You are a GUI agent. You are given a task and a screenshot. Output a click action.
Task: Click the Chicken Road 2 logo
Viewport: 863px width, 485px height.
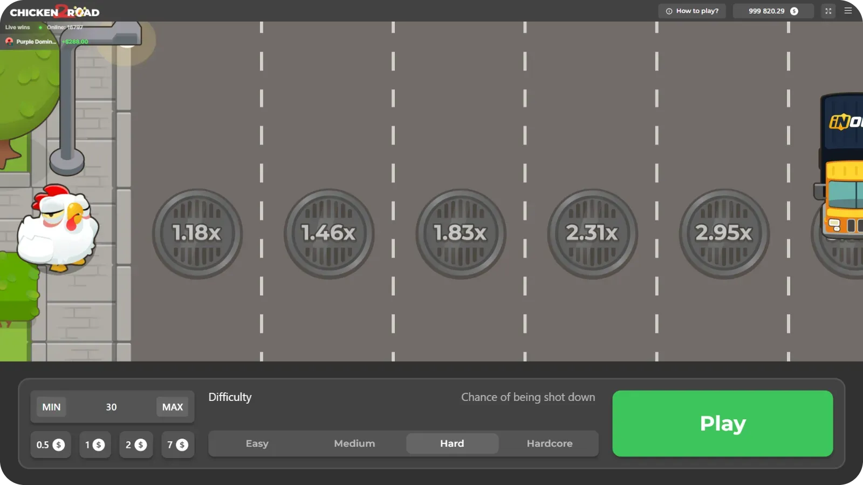click(x=54, y=11)
